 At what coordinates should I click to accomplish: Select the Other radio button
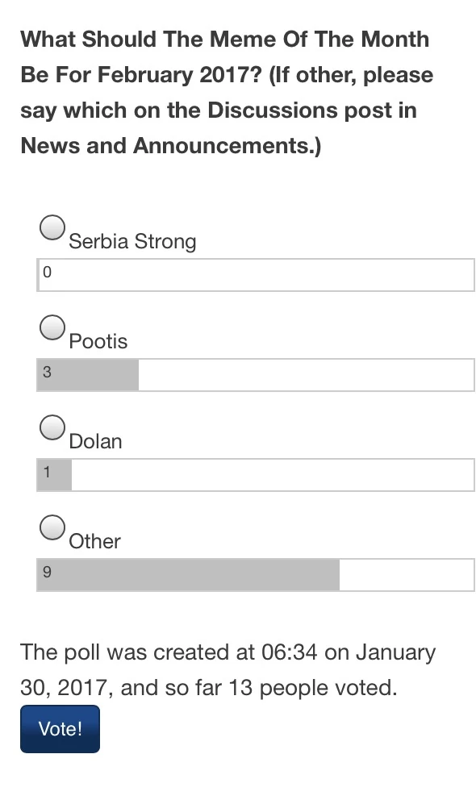(x=52, y=527)
